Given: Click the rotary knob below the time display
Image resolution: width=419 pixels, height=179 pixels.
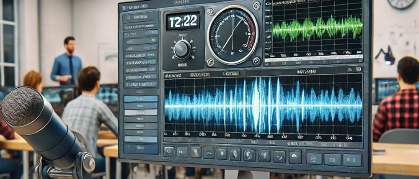Looking at the screenshot, I should [x=183, y=49].
